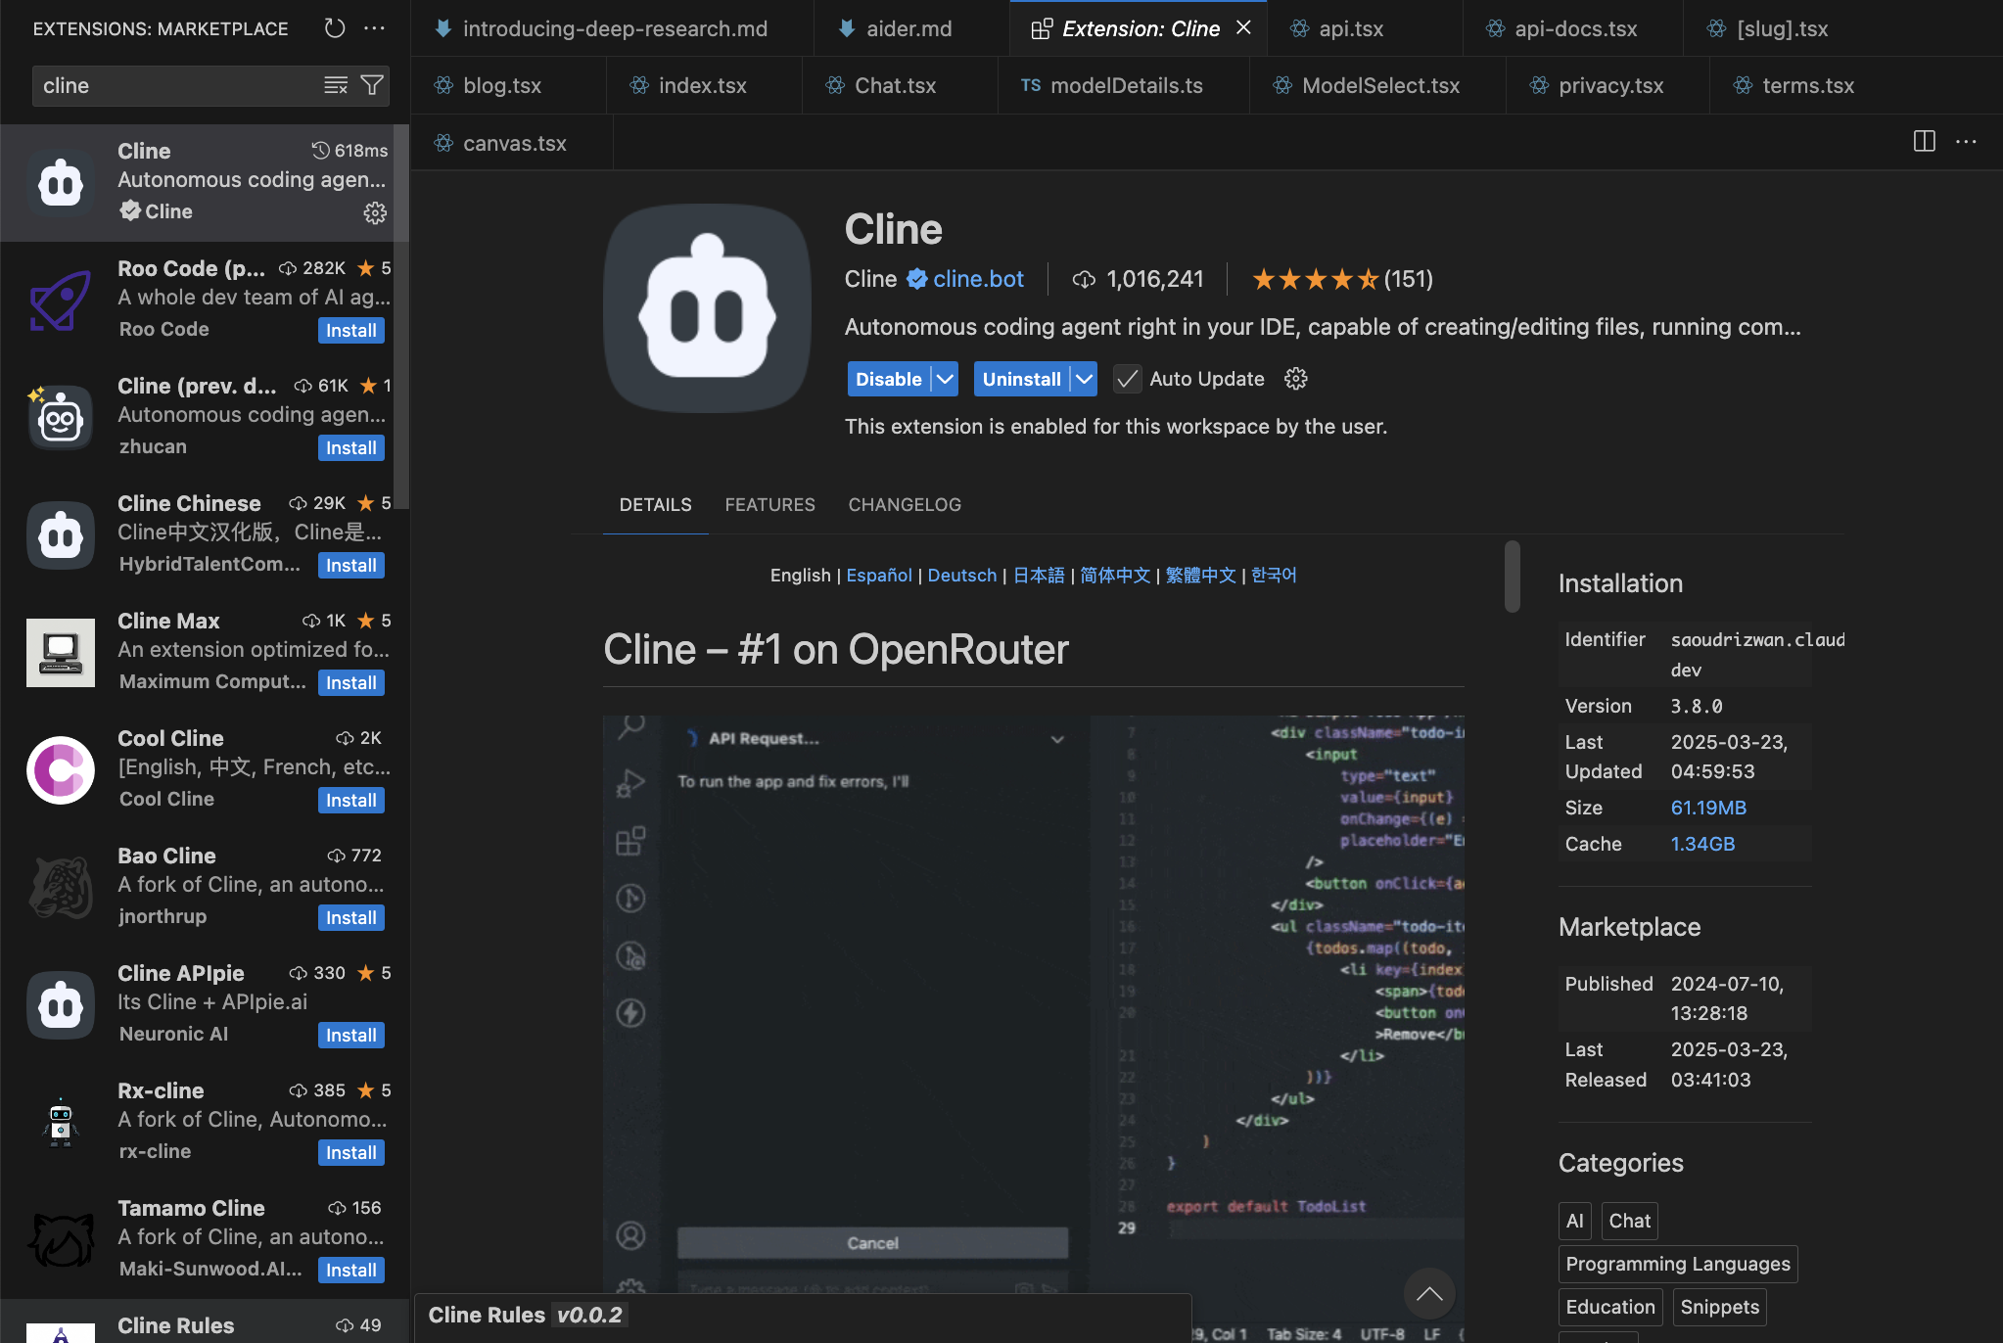This screenshot has height=1343, width=2003.
Task: Expand the Uninstall button dropdown arrow
Action: coord(1084,379)
